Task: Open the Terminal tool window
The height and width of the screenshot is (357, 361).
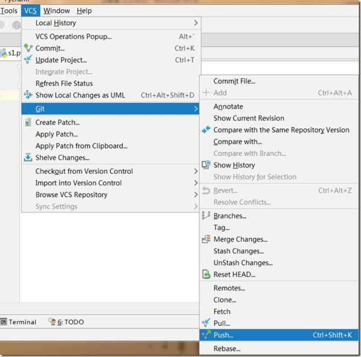Action: tap(18, 322)
